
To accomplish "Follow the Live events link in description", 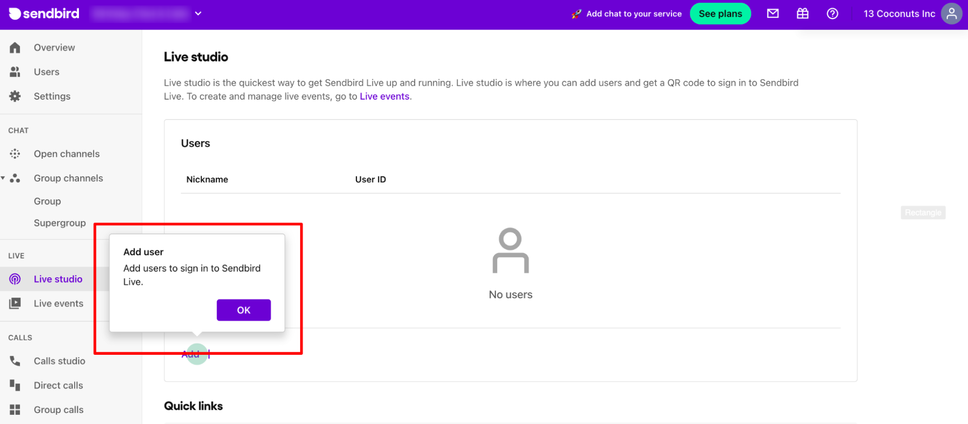I will coord(384,96).
